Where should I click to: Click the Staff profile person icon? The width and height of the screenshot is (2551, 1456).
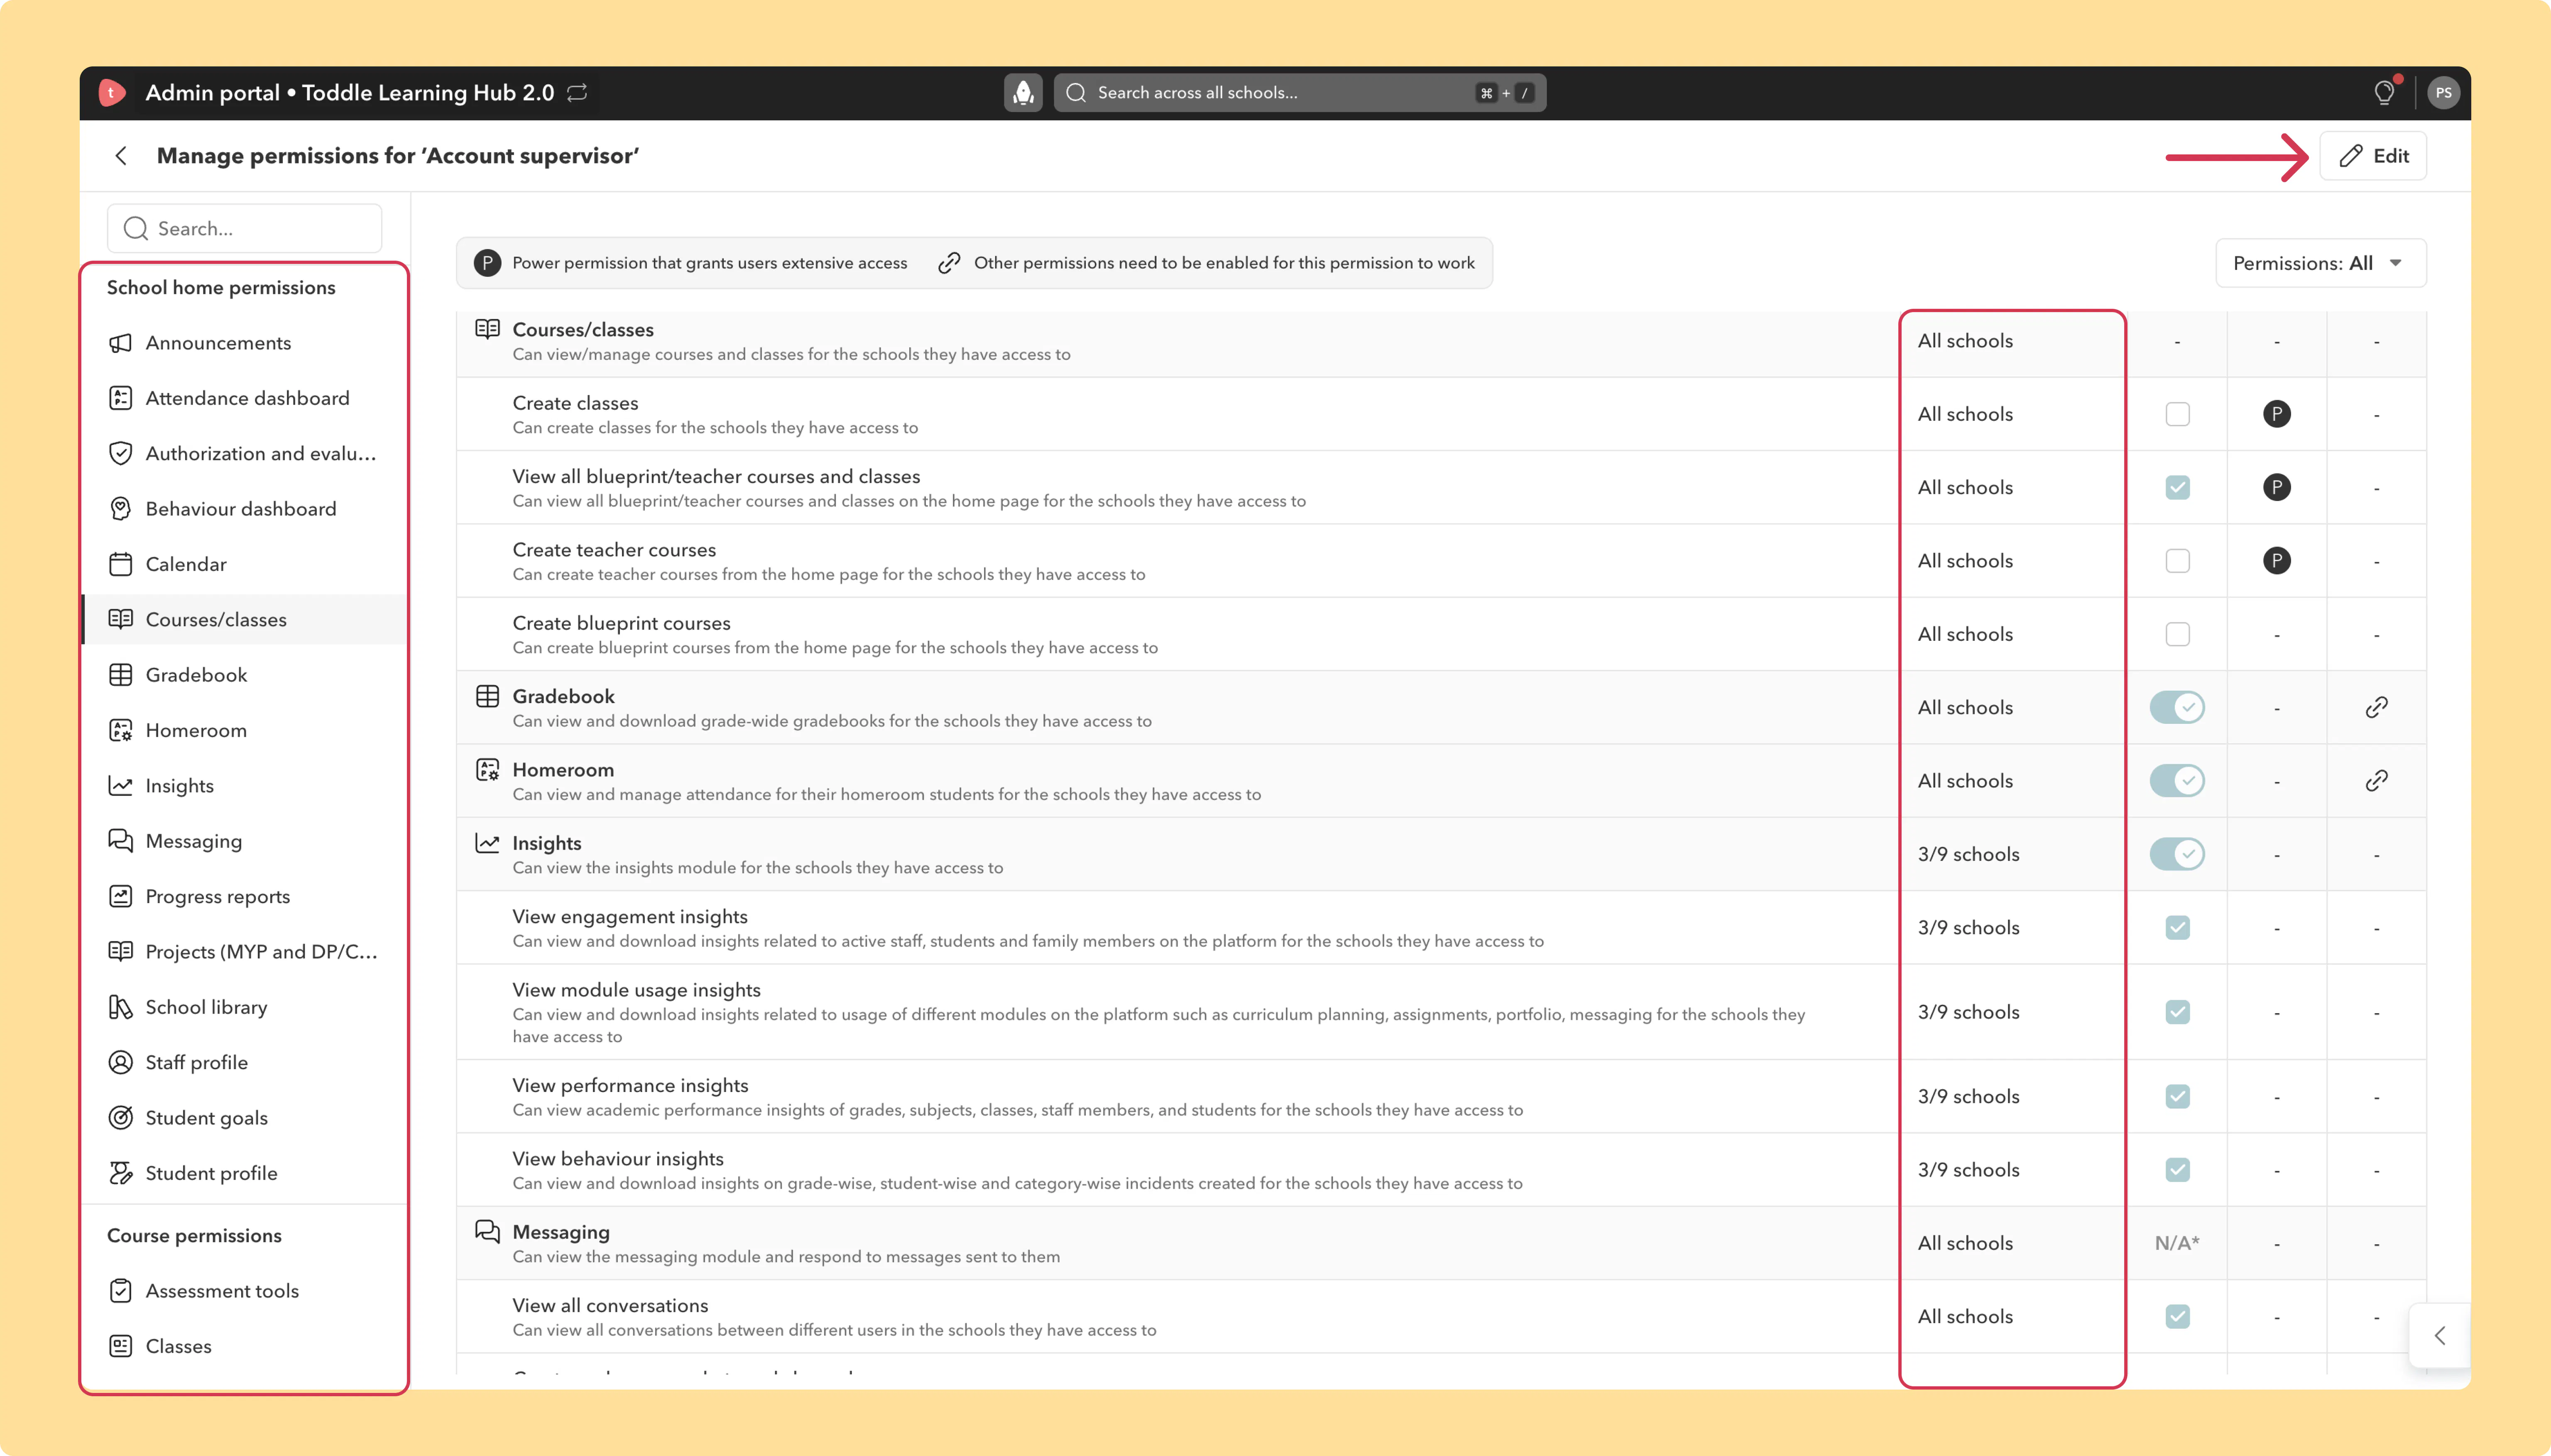(120, 1063)
